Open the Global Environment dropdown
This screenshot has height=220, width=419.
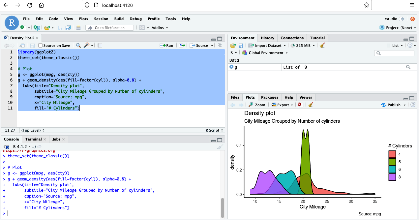[265, 53]
